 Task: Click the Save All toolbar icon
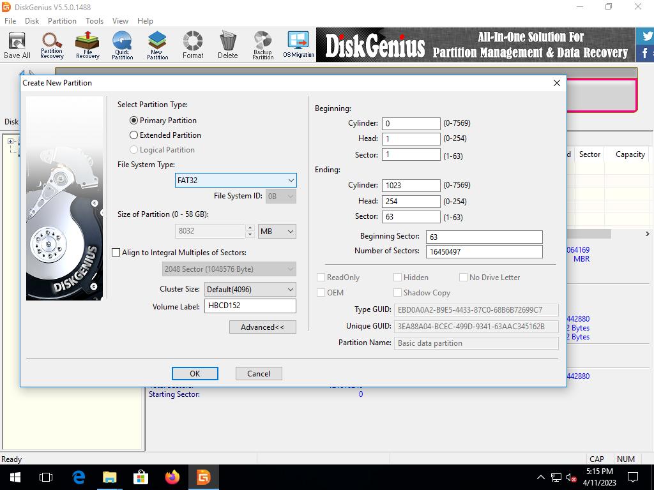point(17,45)
